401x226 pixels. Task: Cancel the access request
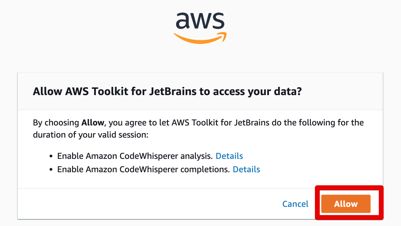click(295, 204)
